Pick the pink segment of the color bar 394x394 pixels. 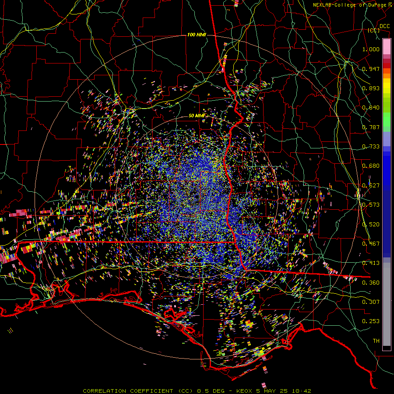tap(387, 47)
